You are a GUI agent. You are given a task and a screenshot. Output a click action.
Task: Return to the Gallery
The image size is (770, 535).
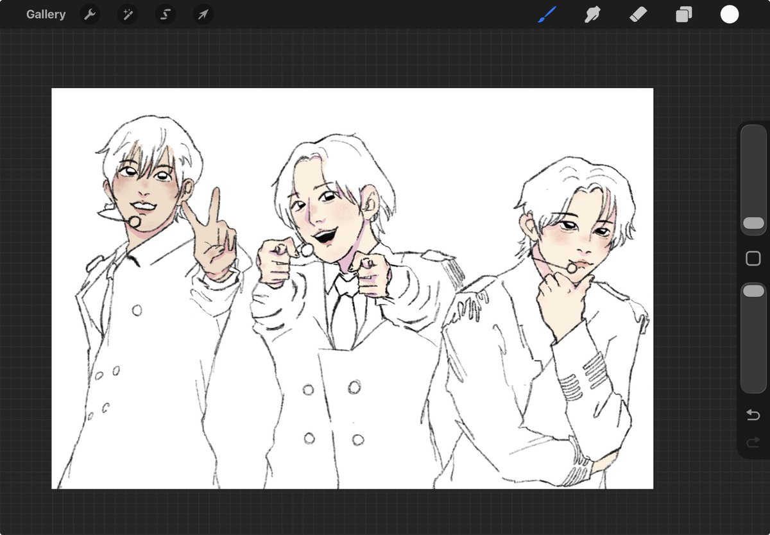46,14
